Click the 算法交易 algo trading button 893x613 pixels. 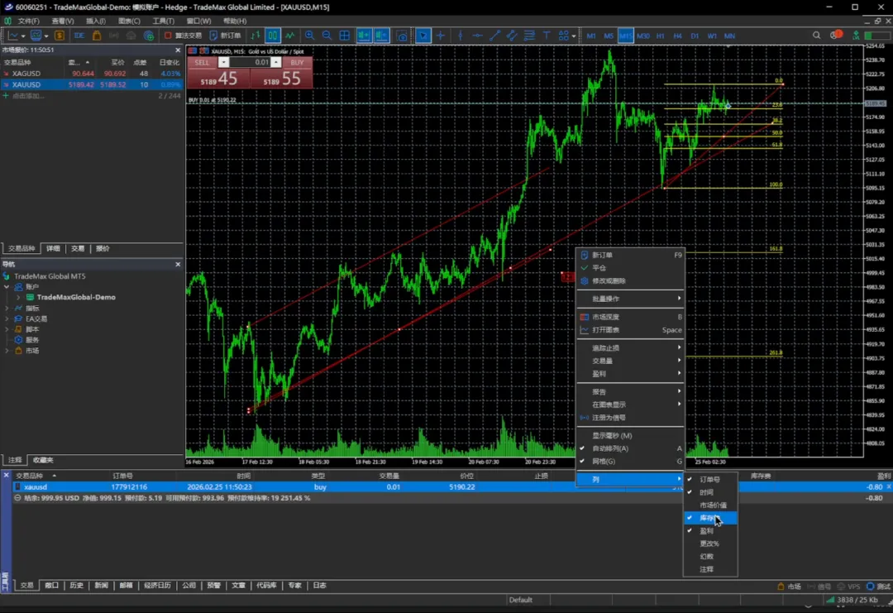click(x=183, y=36)
